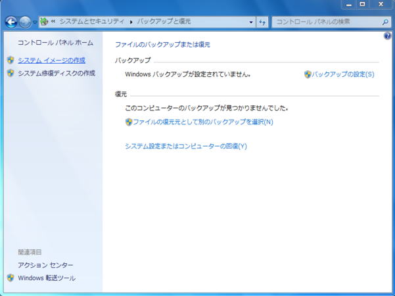
Task: Expand arrow after システムとセキュリティ breadcrumb
Action: [131, 22]
